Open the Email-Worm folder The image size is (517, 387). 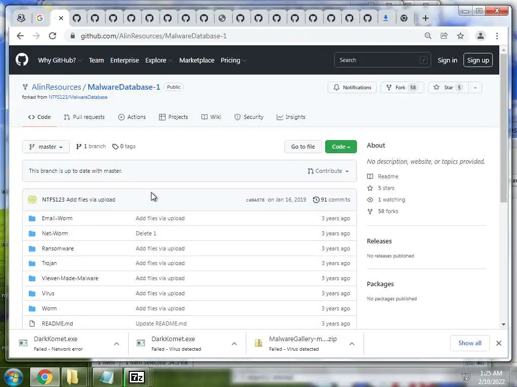pos(57,218)
